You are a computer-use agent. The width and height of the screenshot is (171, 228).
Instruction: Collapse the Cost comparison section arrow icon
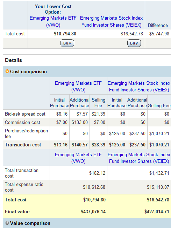(x=7, y=71)
